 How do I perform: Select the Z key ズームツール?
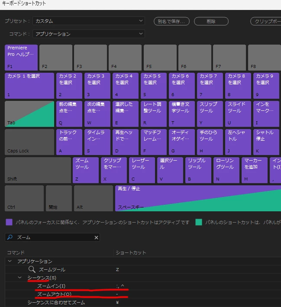pyautogui.click(x=86, y=170)
